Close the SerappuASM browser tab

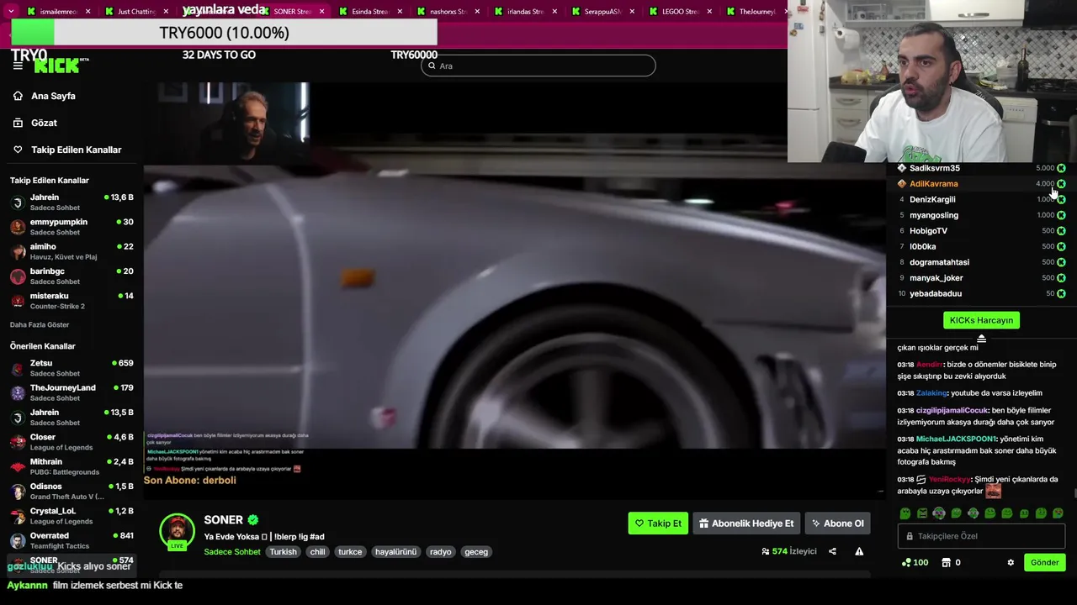(x=632, y=12)
